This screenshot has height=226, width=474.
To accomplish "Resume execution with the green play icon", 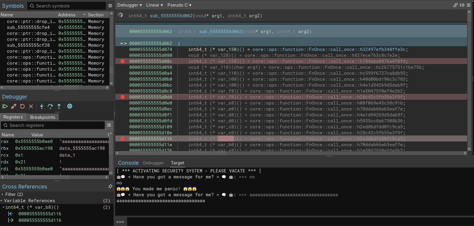I will (x=5, y=106).
